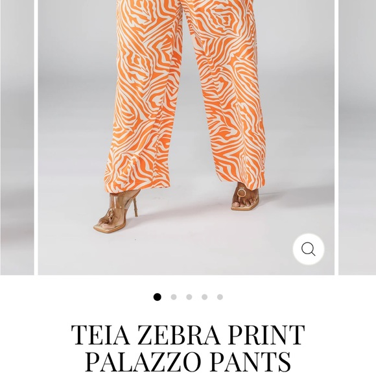Viewport: 376px width, 376px height.
Task: Jump to the third carousel dot
Action: click(x=189, y=297)
